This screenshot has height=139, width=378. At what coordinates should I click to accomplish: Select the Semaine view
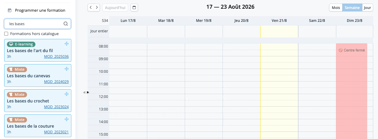(352, 7)
